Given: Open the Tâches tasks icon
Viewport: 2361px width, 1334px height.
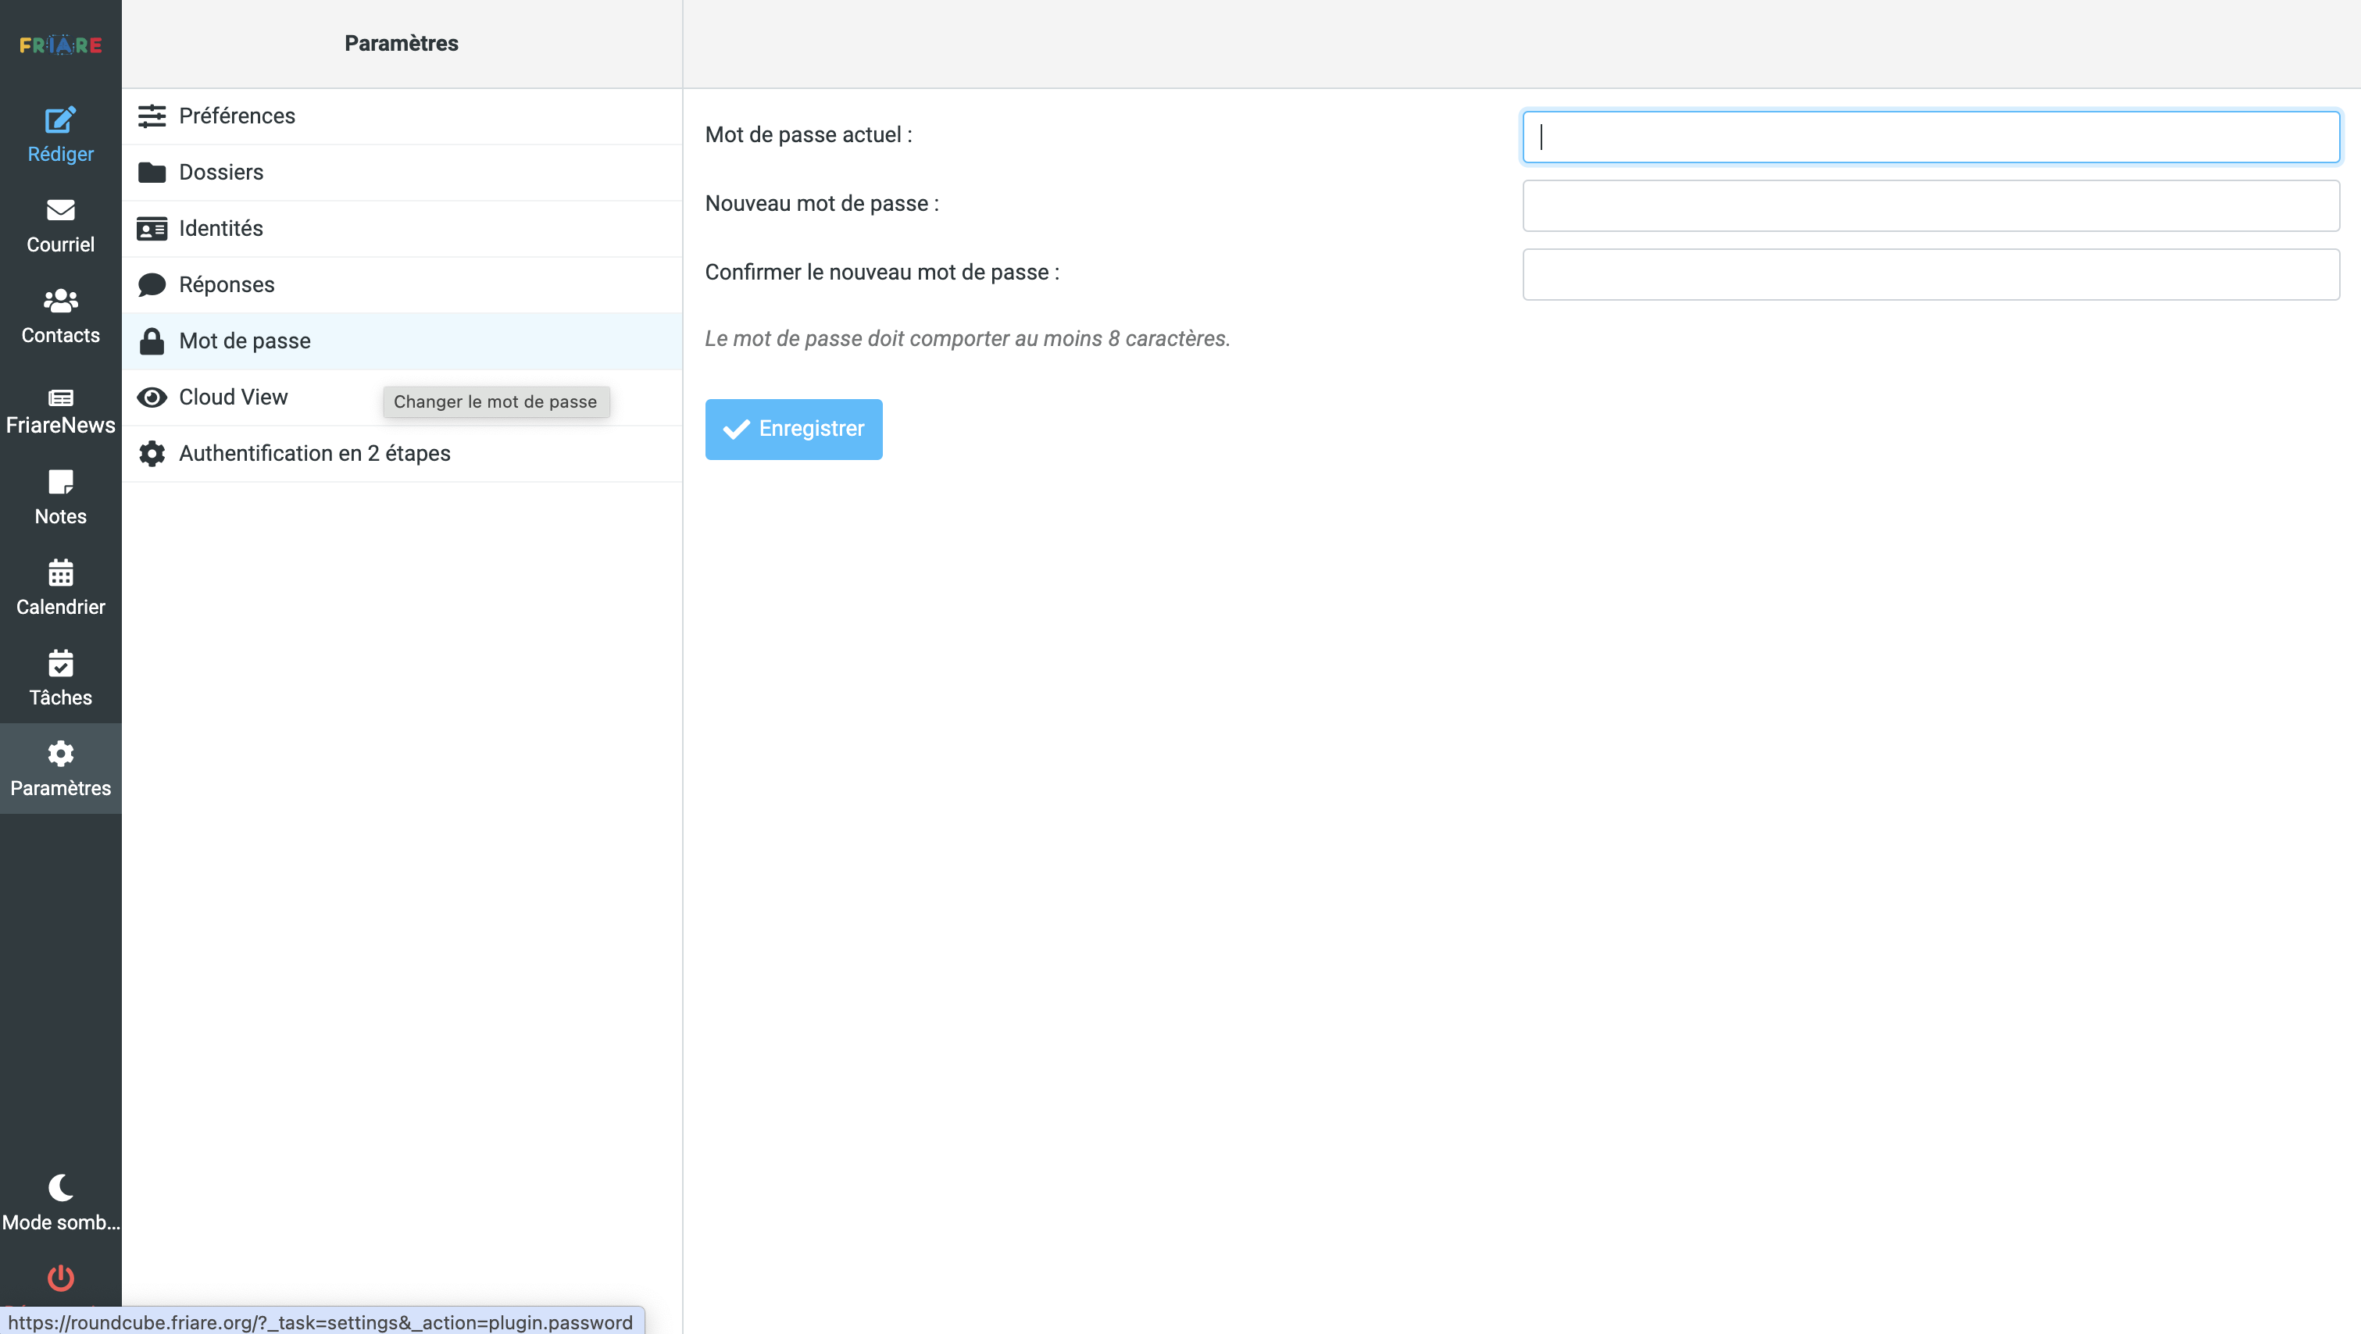Looking at the screenshot, I should coord(60,663).
